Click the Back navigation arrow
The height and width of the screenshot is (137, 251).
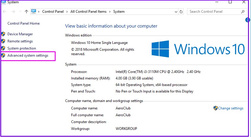4,12
